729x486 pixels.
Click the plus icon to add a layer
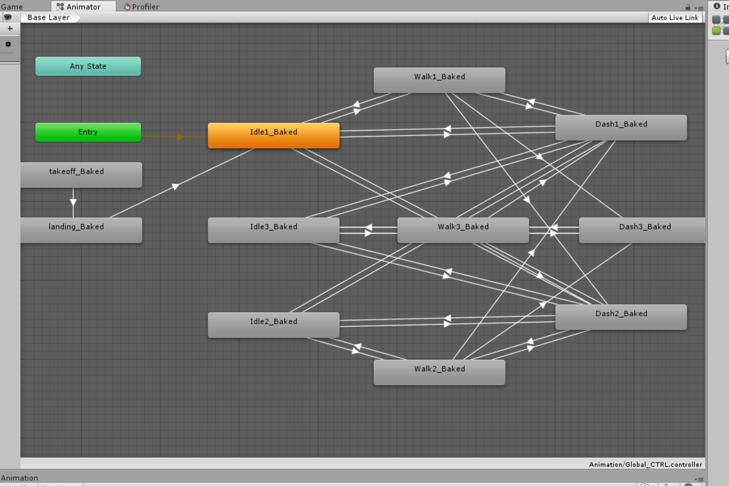(10, 28)
